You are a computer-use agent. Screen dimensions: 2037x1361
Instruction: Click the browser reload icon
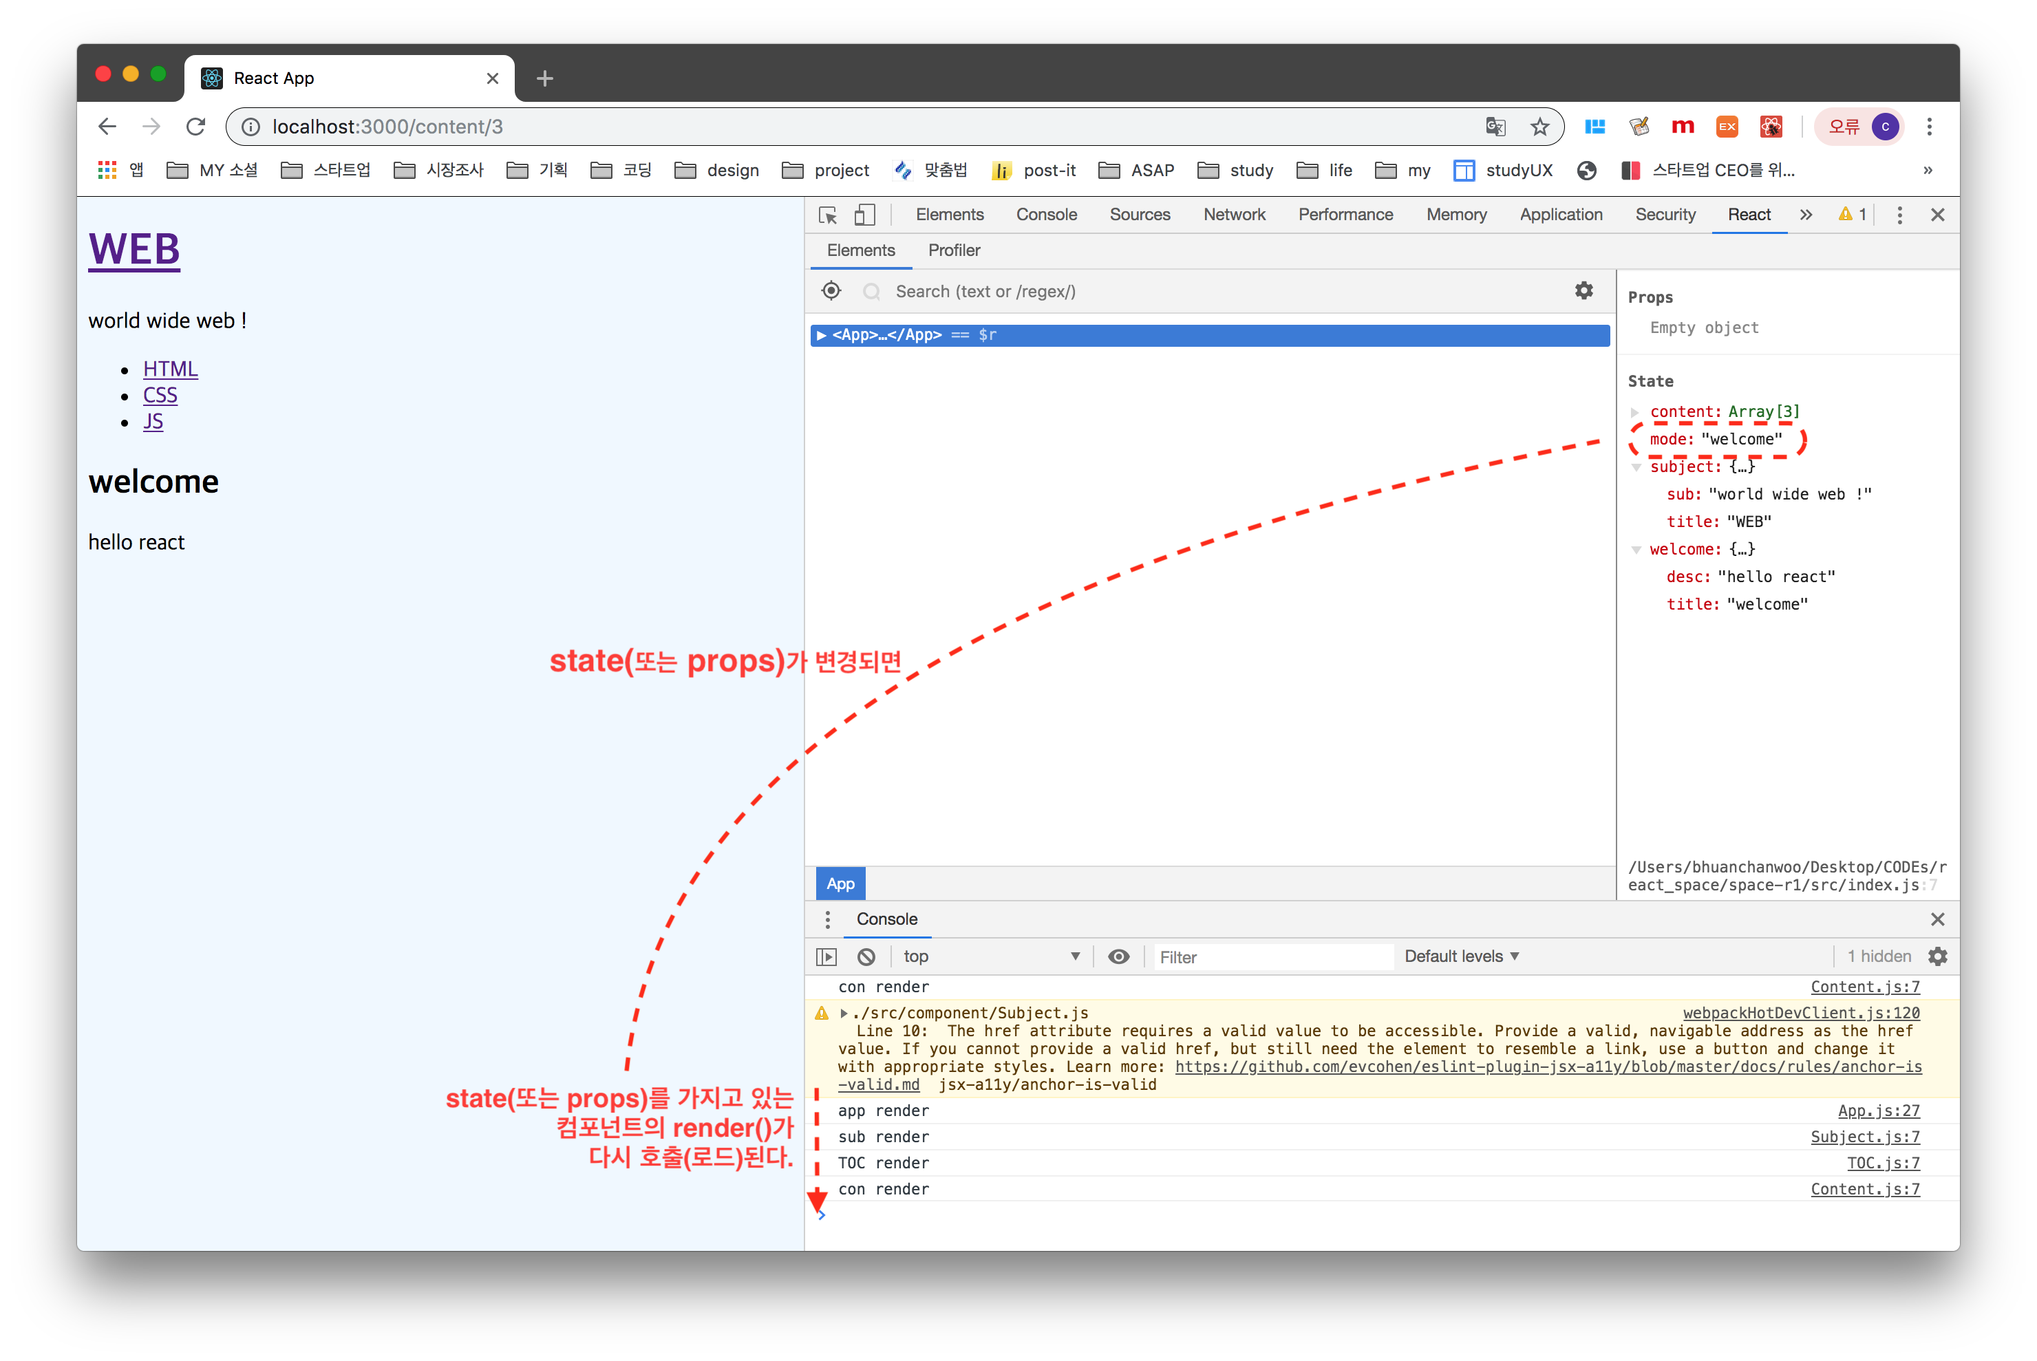pos(196,127)
